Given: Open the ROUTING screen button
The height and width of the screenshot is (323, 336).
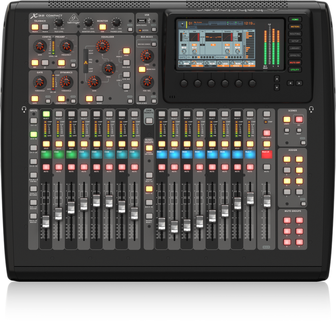Looking at the screenshot, I should (295, 34).
